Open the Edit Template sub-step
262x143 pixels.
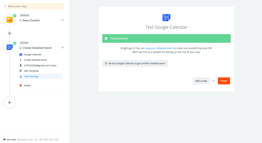[x=31, y=71]
